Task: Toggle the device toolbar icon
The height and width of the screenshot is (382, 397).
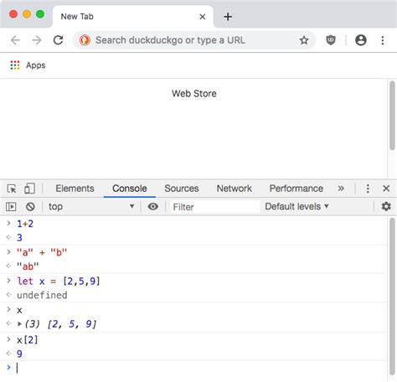Action: (29, 188)
